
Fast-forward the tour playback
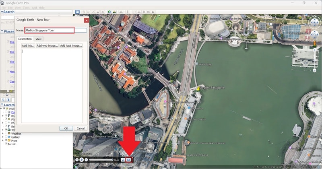tap(86, 160)
